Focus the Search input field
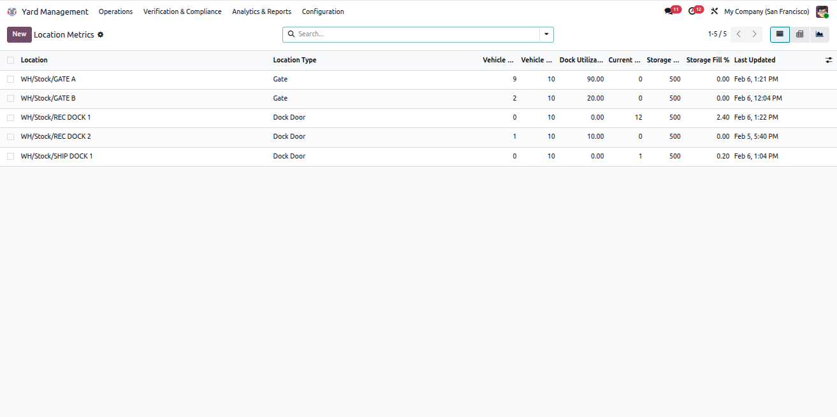 [x=418, y=34]
